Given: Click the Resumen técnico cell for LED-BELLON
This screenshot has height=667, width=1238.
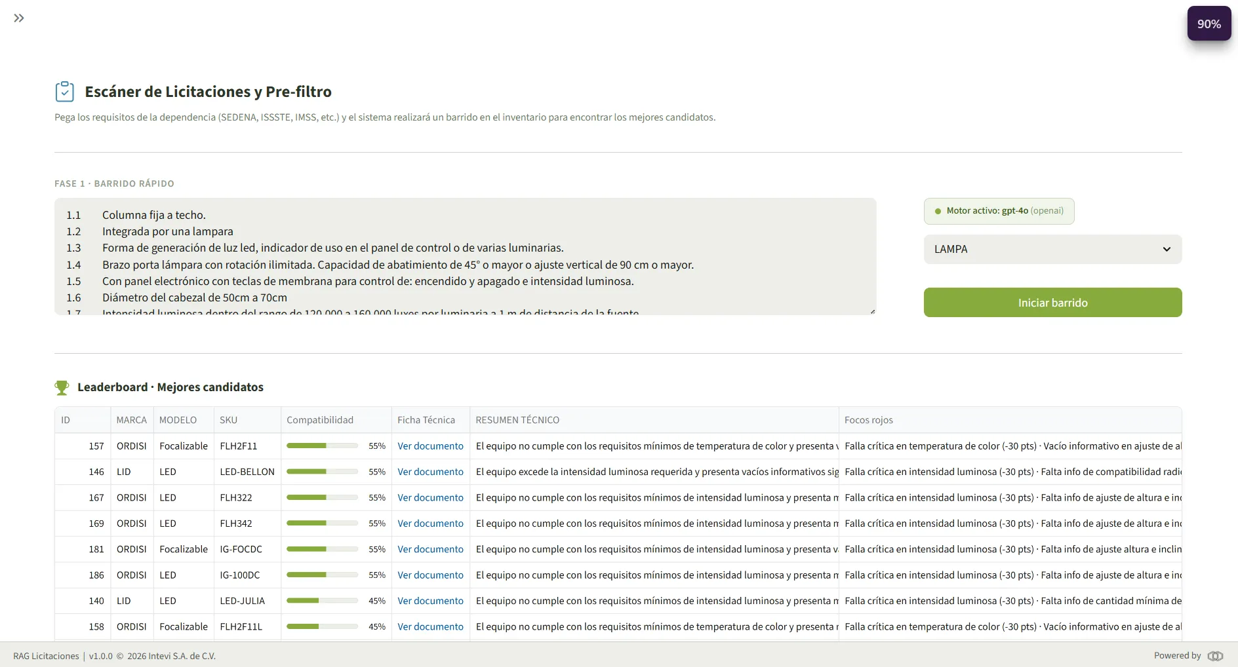Looking at the screenshot, I should [654, 472].
